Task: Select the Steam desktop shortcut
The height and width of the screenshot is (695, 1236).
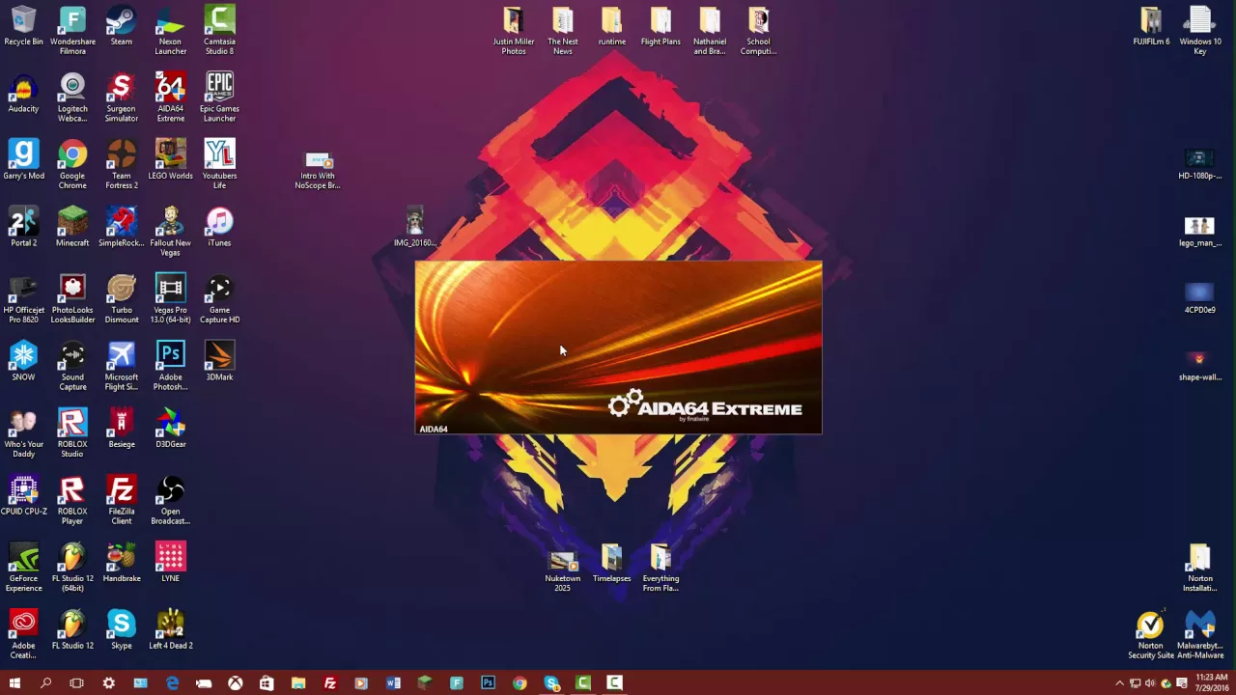Action: [x=121, y=27]
